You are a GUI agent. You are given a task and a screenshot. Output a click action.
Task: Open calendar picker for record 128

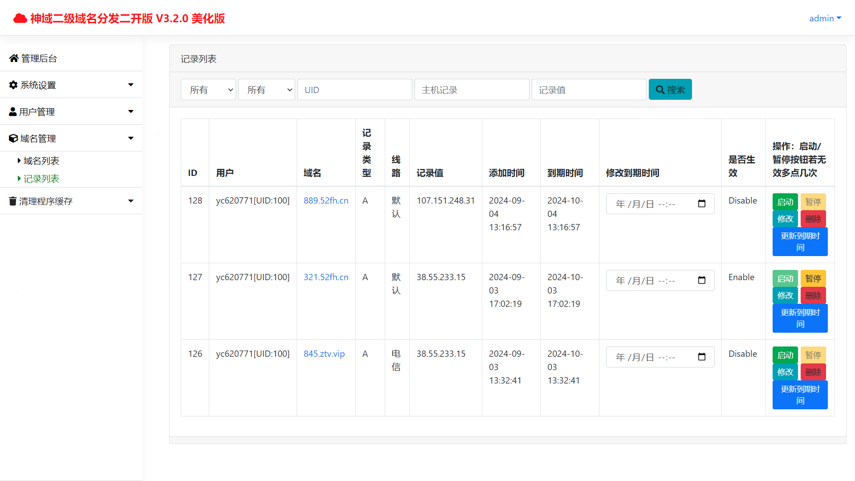[702, 204]
